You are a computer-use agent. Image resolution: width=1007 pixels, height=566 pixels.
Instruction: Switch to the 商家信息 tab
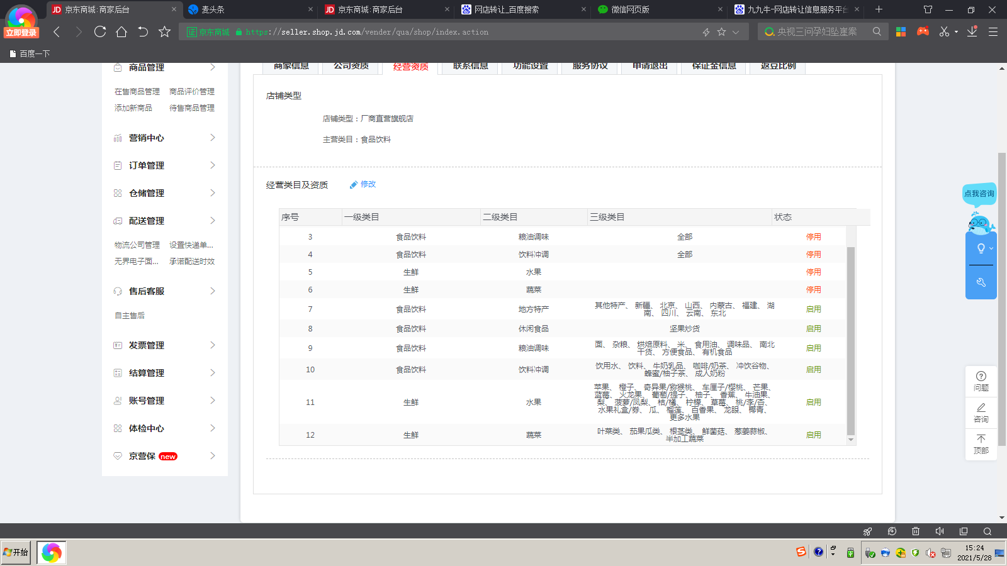coord(291,67)
